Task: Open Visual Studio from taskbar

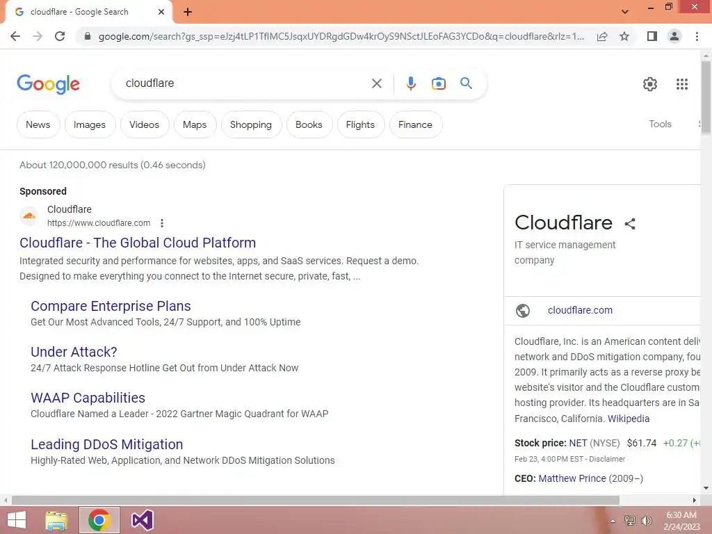Action: (x=142, y=520)
